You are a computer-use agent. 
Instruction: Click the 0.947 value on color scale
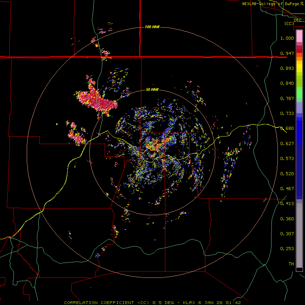(287, 53)
